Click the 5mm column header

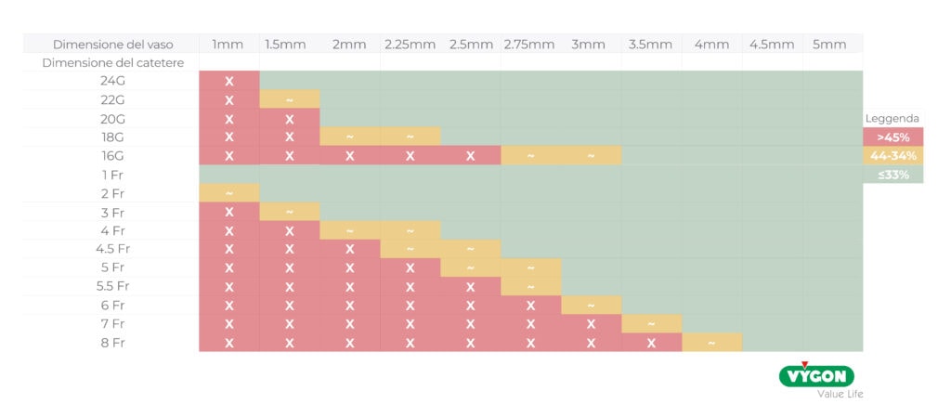829,45
